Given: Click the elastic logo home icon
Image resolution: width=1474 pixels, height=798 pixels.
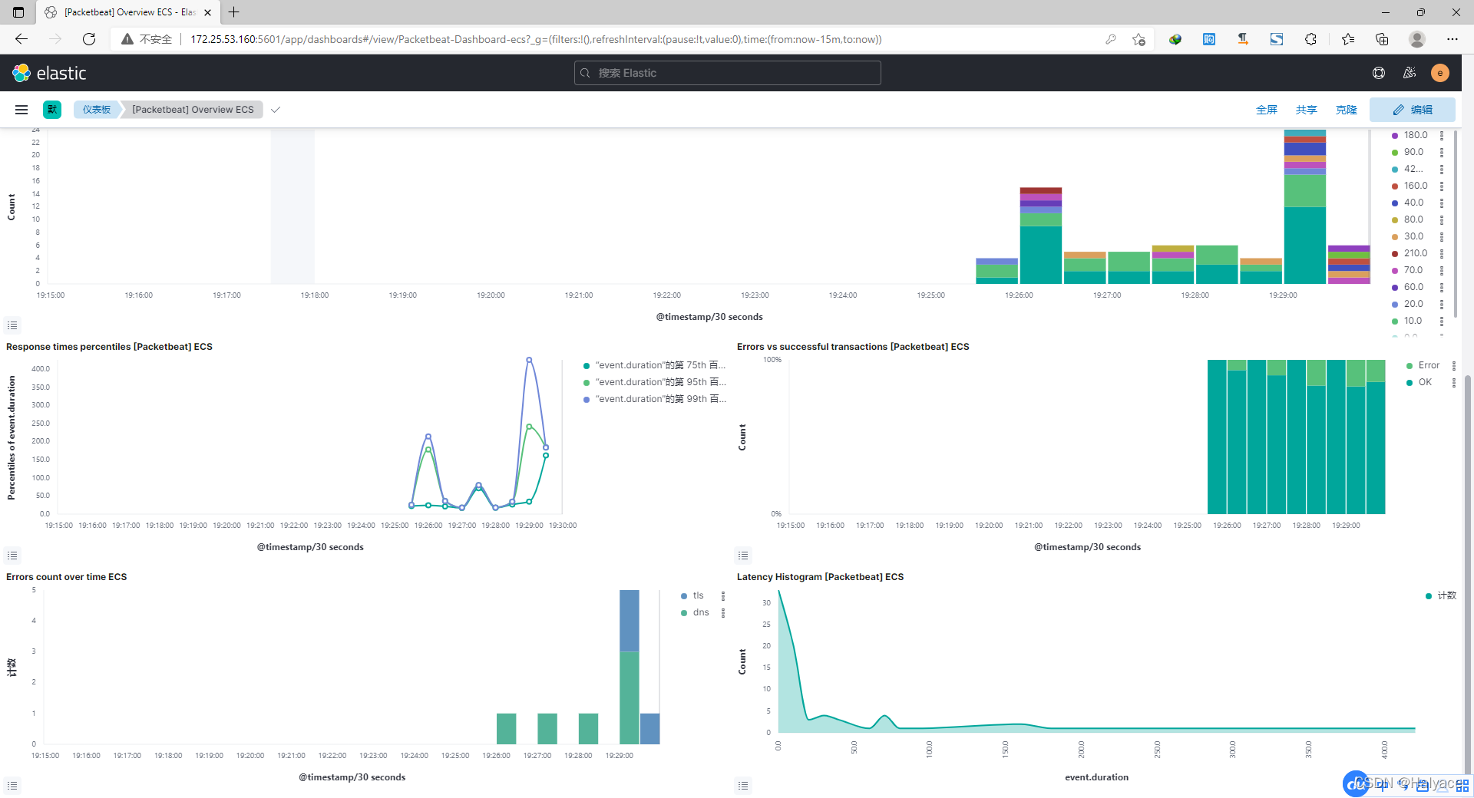Looking at the screenshot, I should pyautogui.click(x=21, y=73).
